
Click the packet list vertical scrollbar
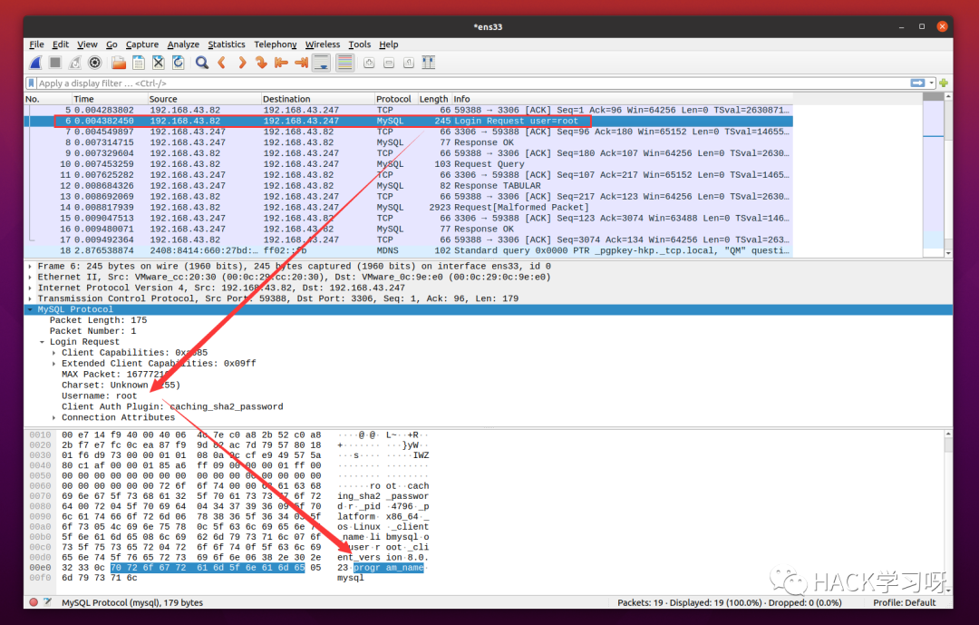948,175
